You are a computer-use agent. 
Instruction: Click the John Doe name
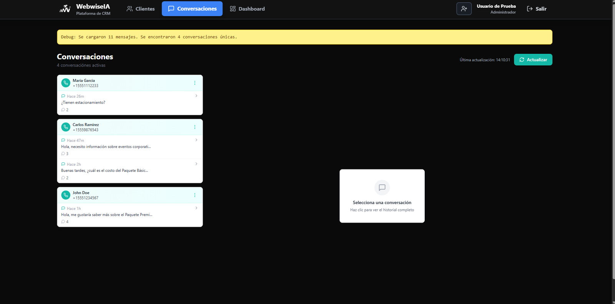(x=81, y=193)
